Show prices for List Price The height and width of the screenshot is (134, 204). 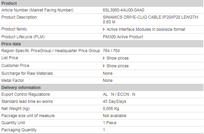pos(117,58)
